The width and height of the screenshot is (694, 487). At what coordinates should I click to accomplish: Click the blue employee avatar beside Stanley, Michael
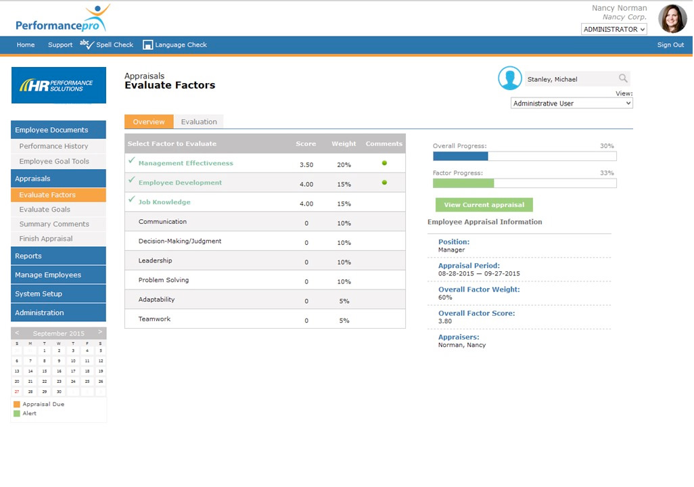510,78
